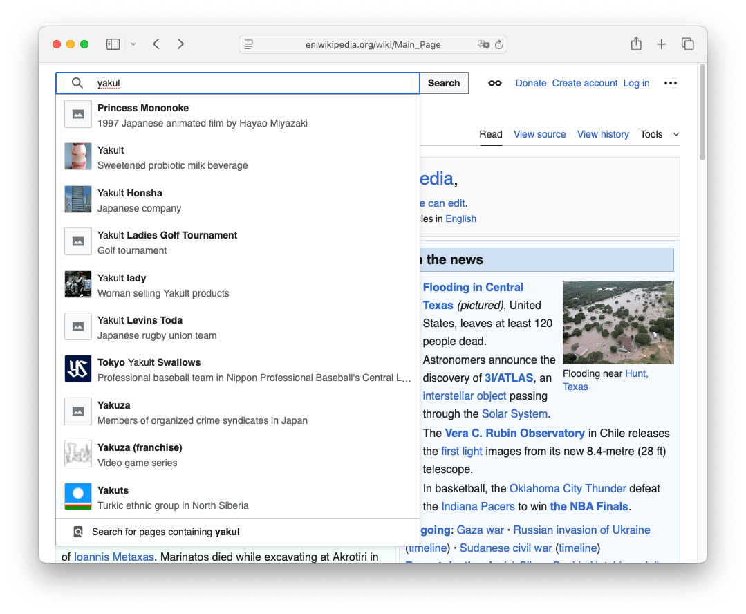746x614 pixels.
Task: Select Yakuza (franchise) suggestion
Action: (238, 455)
